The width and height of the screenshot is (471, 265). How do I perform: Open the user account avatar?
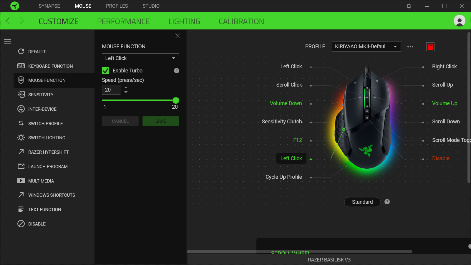click(460, 21)
